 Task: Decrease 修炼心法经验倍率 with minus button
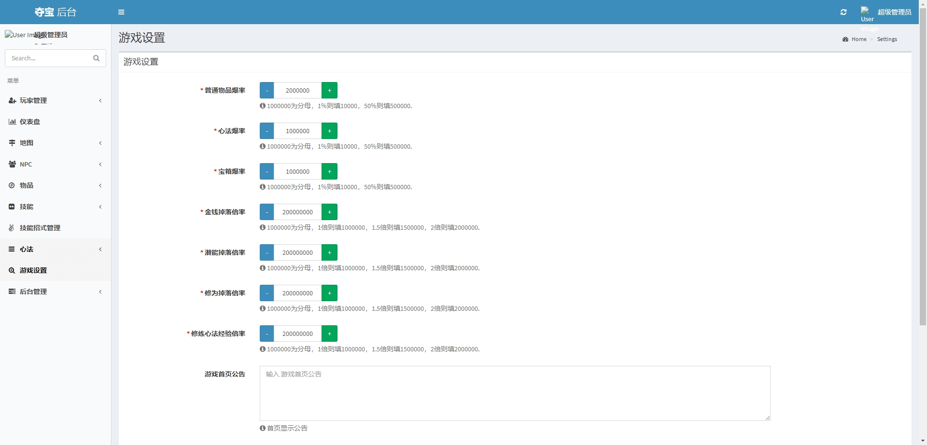[x=267, y=334]
